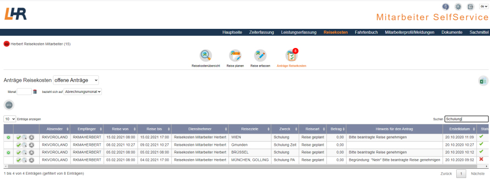
Task: Sort table by Reise von column
Action: tap(121, 129)
